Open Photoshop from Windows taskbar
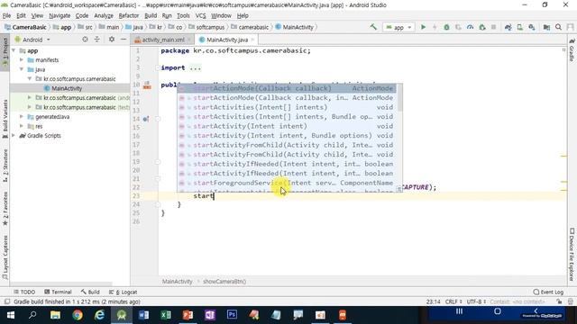The image size is (577, 324). [232, 315]
